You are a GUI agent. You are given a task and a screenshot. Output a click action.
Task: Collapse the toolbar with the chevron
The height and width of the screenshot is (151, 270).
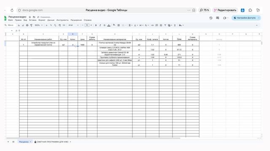(x=257, y=25)
